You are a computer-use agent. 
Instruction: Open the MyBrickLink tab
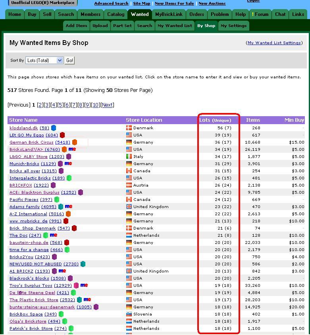click(x=169, y=14)
